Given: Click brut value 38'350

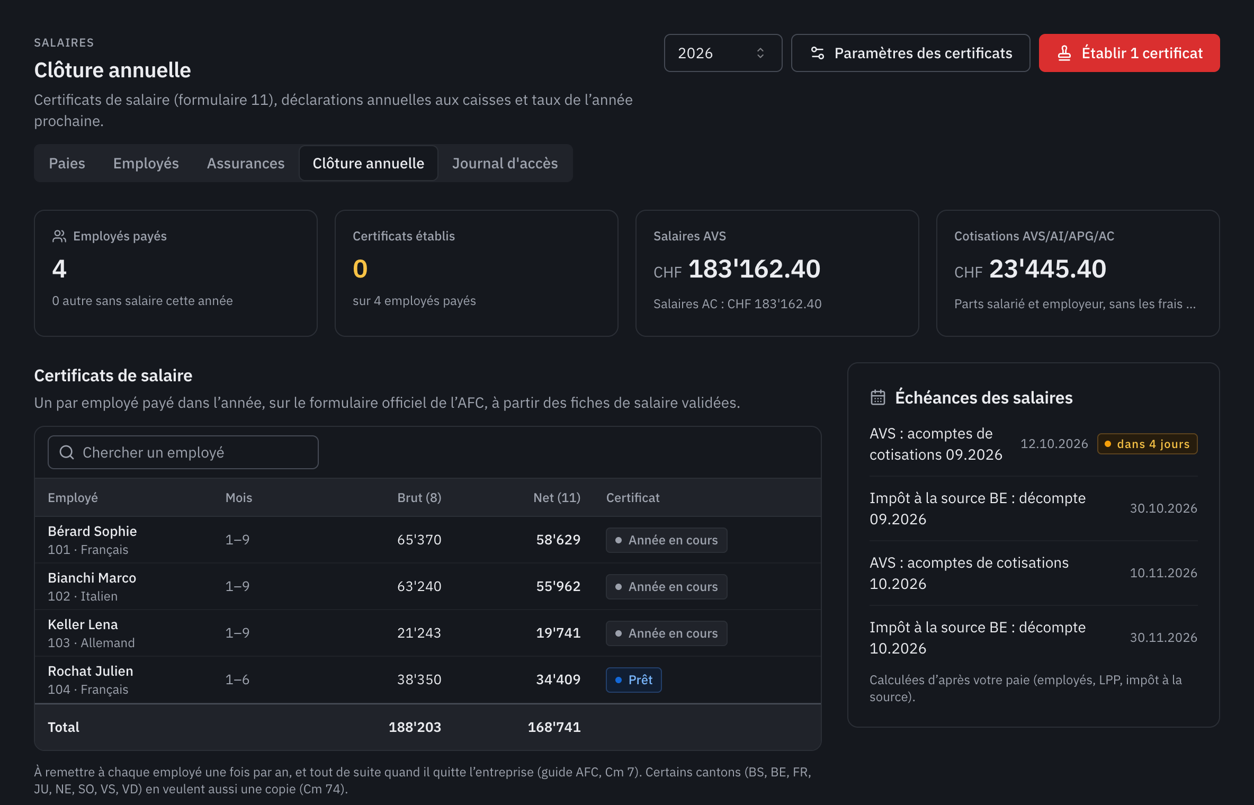Looking at the screenshot, I should coord(419,679).
